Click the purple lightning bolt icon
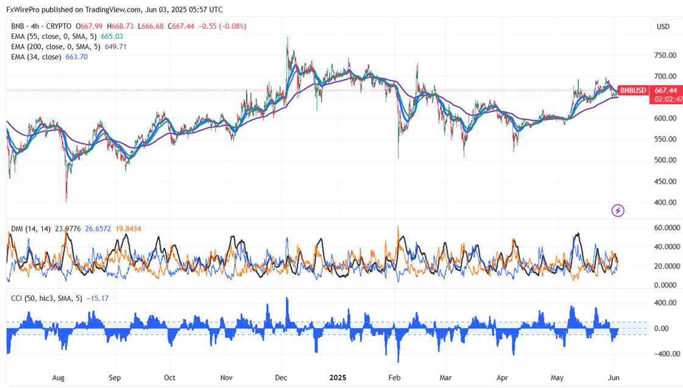The height and width of the screenshot is (388, 683). tap(618, 211)
